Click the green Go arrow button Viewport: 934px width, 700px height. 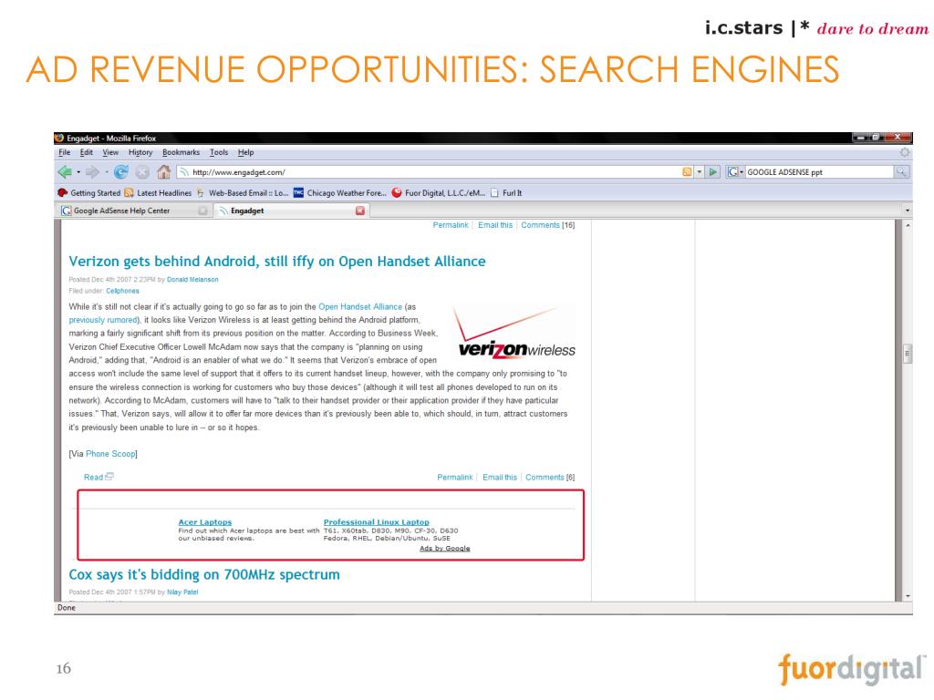(712, 172)
